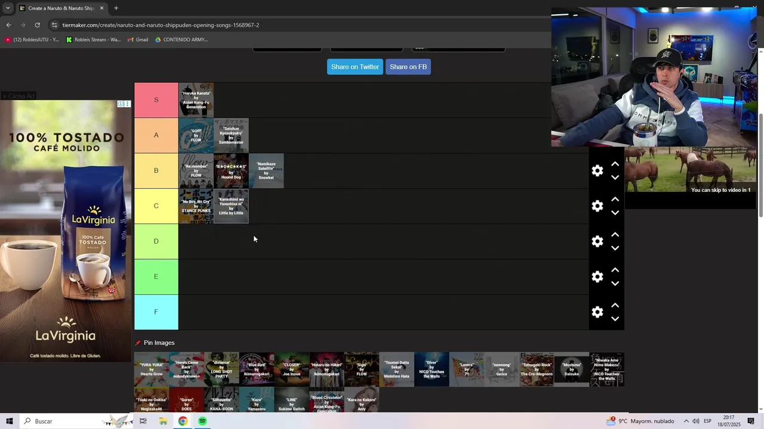Pick the Haruka Kanata thumbnail in S tier
Image resolution: width=764 pixels, height=429 pixels.
point(196,100)
